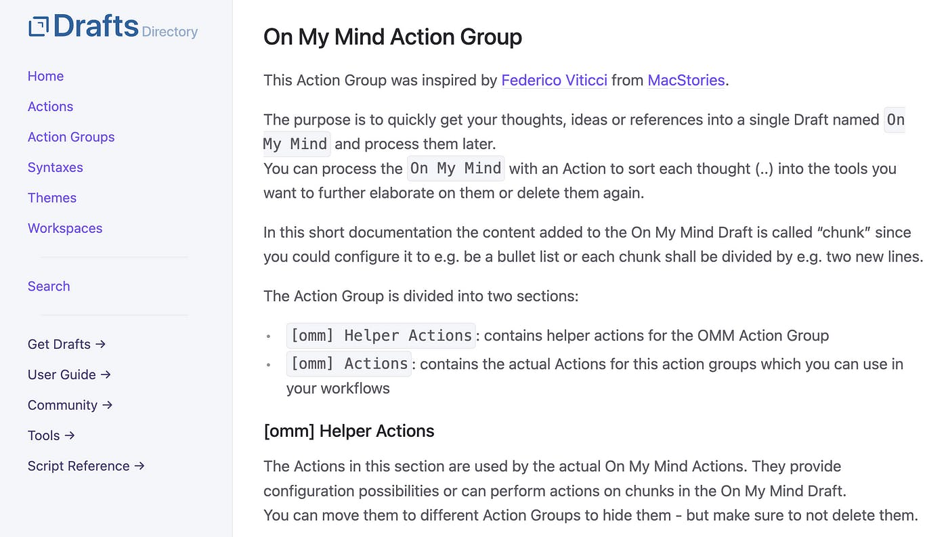Image resolution: width=948 pixels, height=537 pixels.
Task: Click the Get Drafts arrow link
Action: (66, 344)
